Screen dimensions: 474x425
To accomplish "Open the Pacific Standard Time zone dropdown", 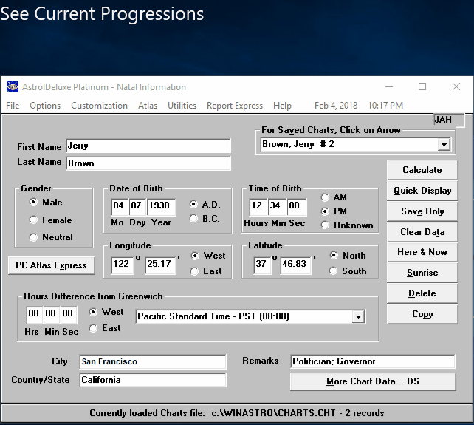I will click(x=358, y=317).
